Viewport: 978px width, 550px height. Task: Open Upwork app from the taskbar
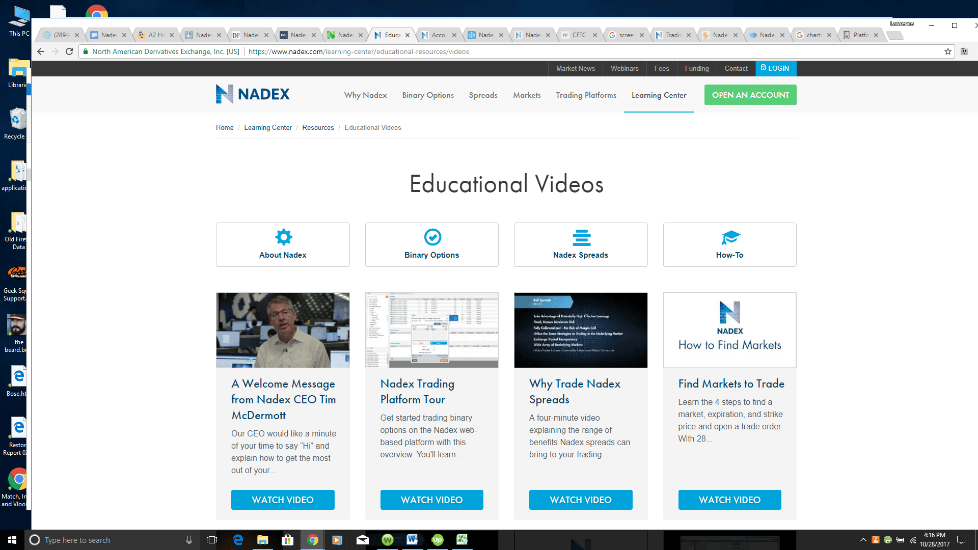click(x=438, y=540)
